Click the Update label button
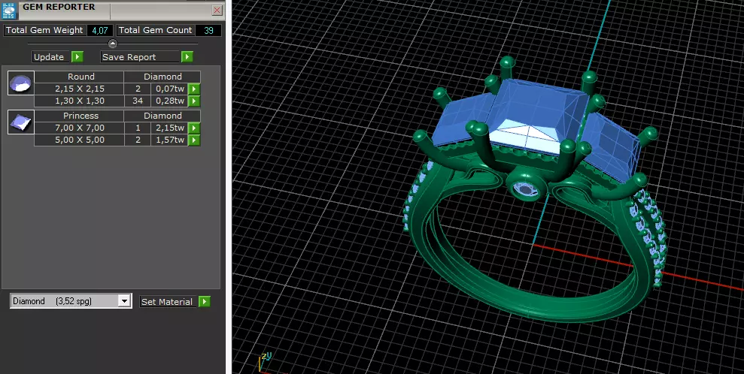The height and width of the screenshot is (374, 744). [x=51, y=57]
